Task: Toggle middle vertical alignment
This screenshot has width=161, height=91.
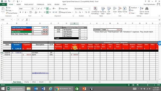Action: [47, 9]
